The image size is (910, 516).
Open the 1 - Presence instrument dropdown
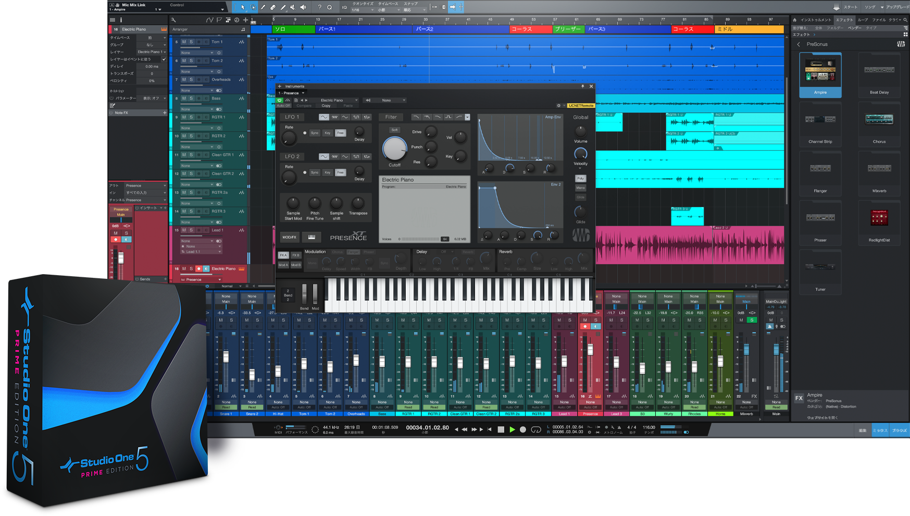pyautogui.click(x=291, y=93)
